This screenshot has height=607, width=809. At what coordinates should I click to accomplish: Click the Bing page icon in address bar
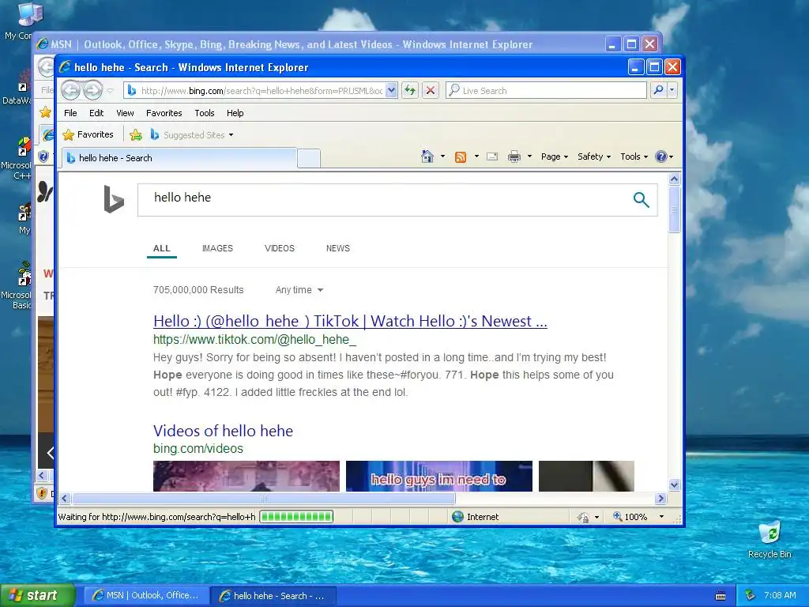pyautogui.click(x=132, y=90)
